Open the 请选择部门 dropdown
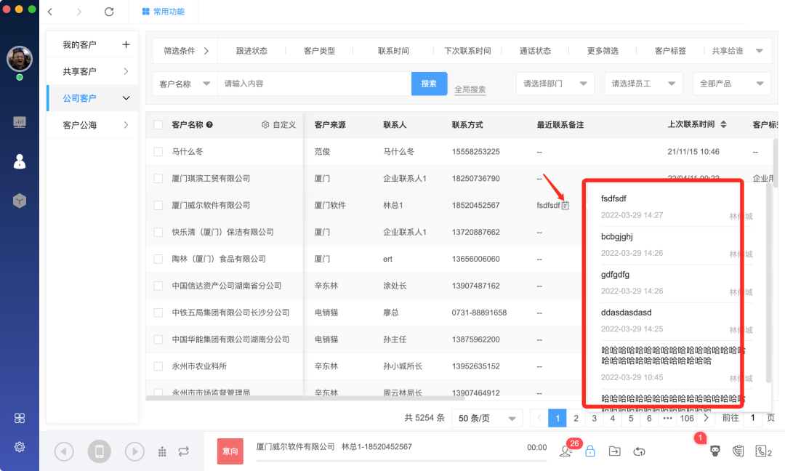 555,84
